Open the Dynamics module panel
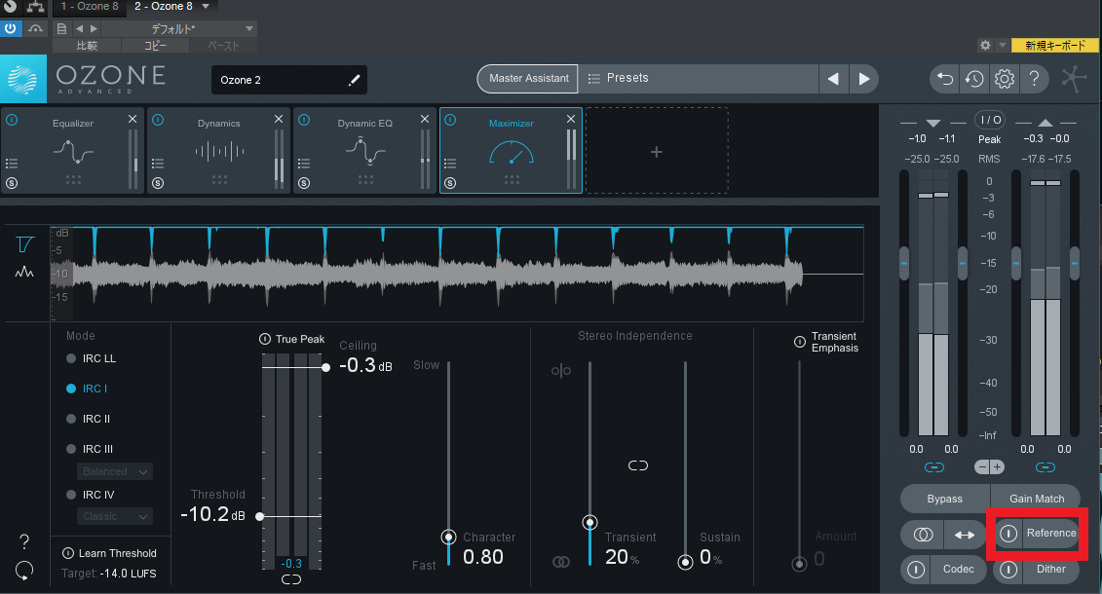Screen dimensions: 1102x594 click(x=218, y=150)
